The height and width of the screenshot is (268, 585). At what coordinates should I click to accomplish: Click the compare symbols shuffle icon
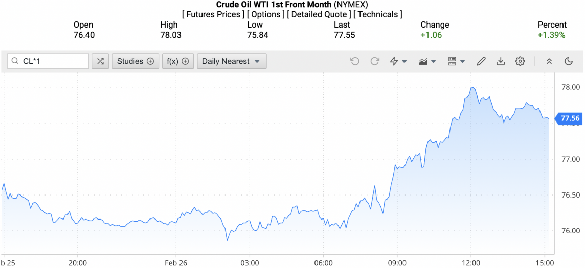[100, 61]
